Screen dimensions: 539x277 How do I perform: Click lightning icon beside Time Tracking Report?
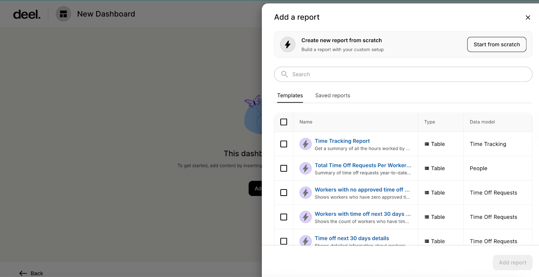point(305,144)
